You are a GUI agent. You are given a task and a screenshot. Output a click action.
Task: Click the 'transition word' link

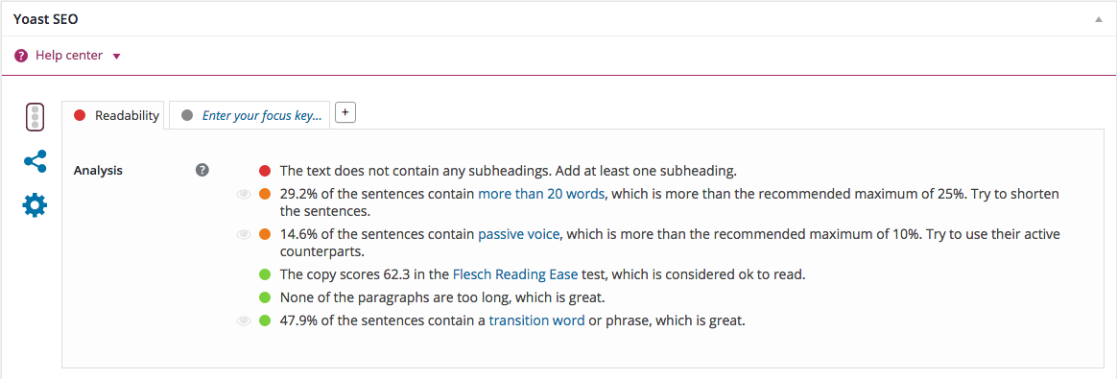pyautogui.click(x=537, y=320)
